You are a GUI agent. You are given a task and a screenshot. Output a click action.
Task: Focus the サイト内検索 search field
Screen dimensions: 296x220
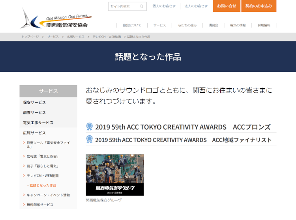[127, 6]
